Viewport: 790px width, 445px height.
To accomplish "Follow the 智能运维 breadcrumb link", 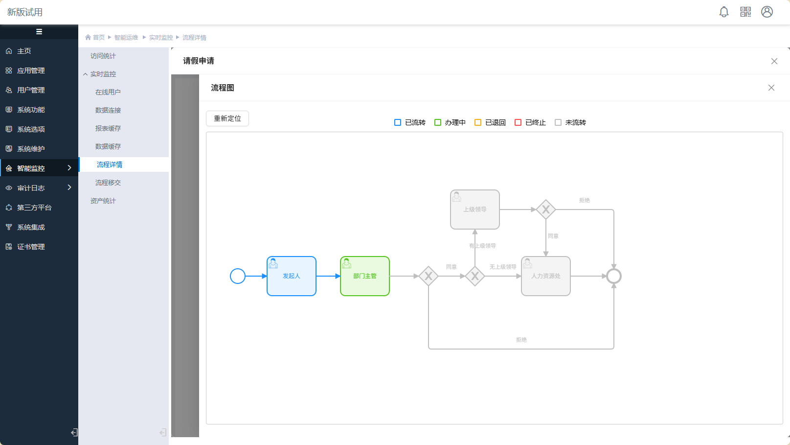I will (x=126, y=37).
